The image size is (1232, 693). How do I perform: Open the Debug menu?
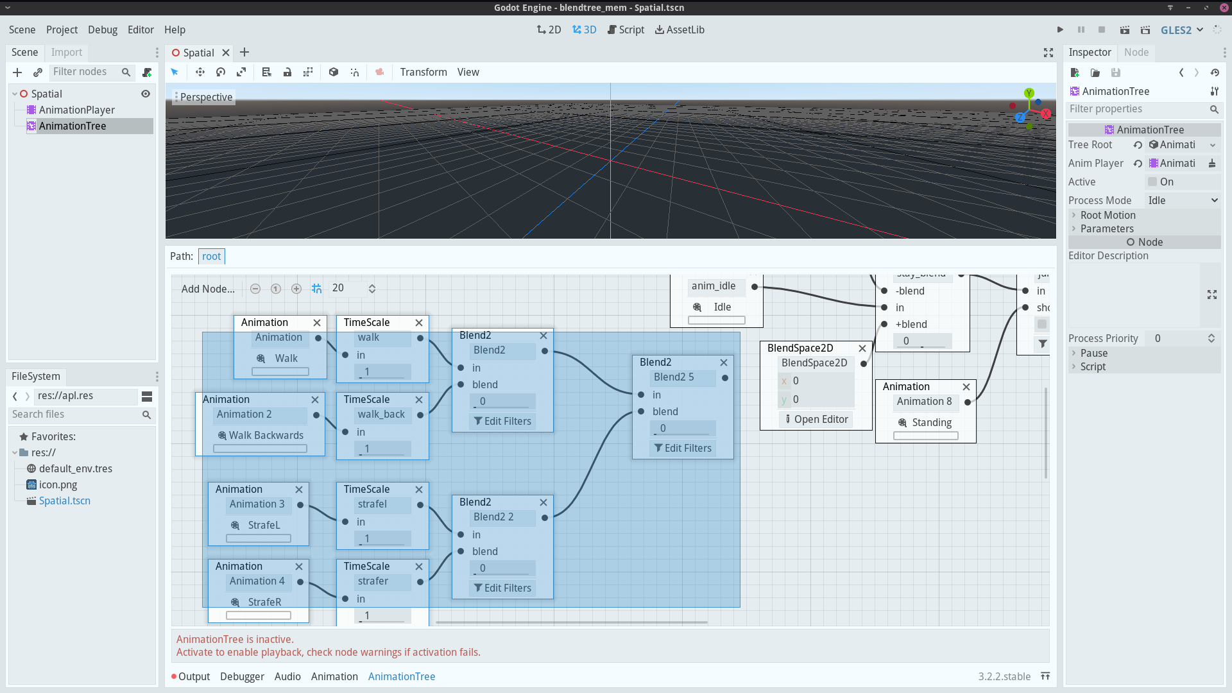tap(102, 30)
